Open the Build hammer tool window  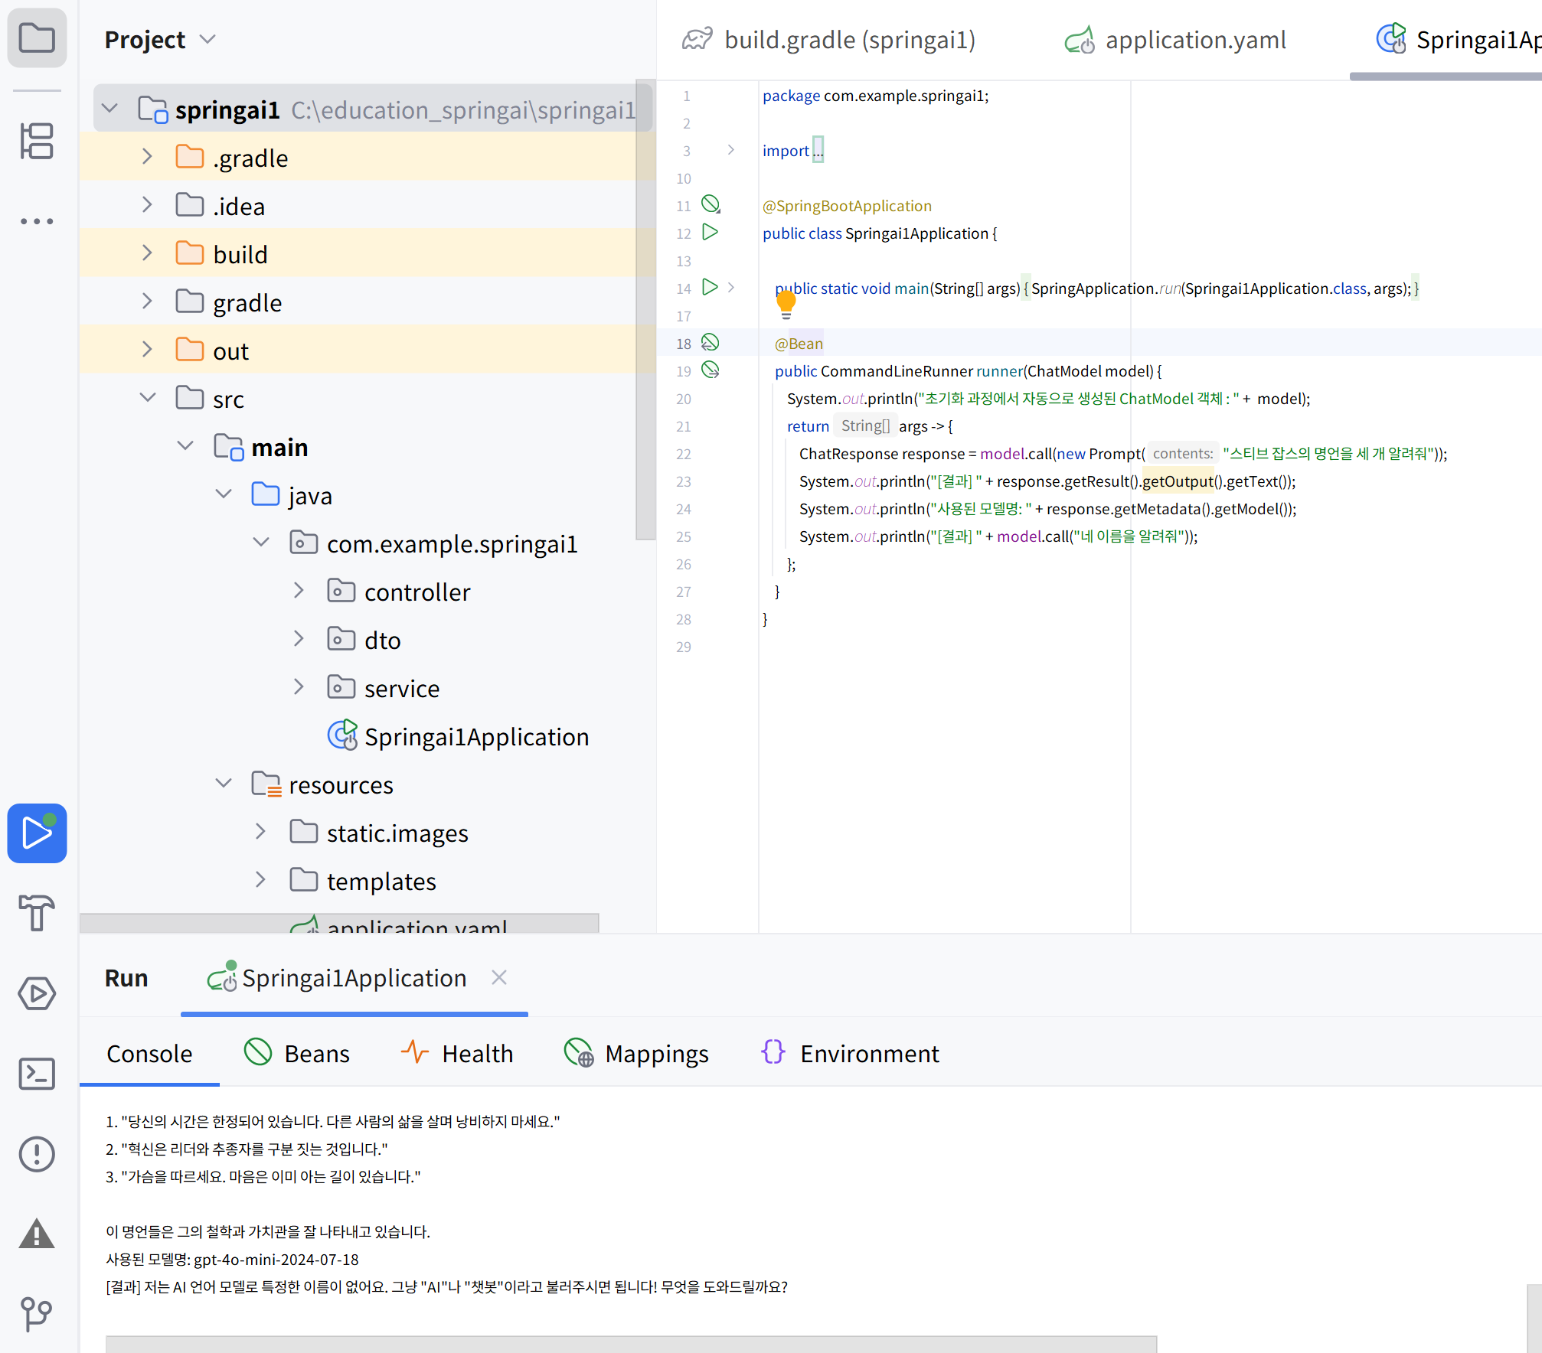click(x=37, y=913)
